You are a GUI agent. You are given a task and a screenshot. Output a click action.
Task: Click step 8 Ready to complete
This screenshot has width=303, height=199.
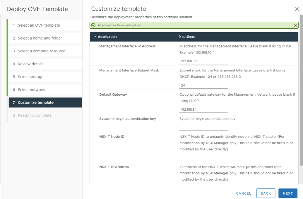[35, 115]
